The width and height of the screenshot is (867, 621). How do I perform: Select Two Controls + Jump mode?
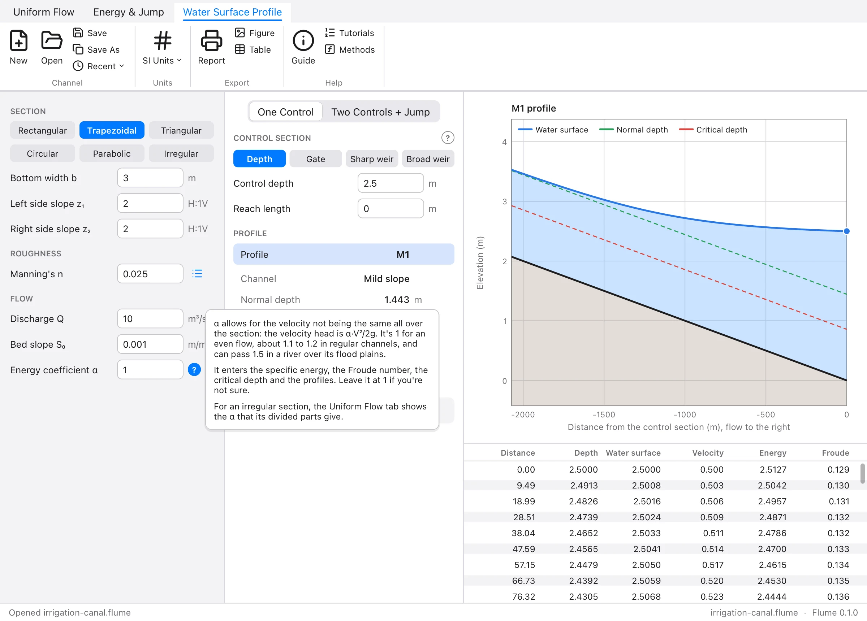click(380, 112)
